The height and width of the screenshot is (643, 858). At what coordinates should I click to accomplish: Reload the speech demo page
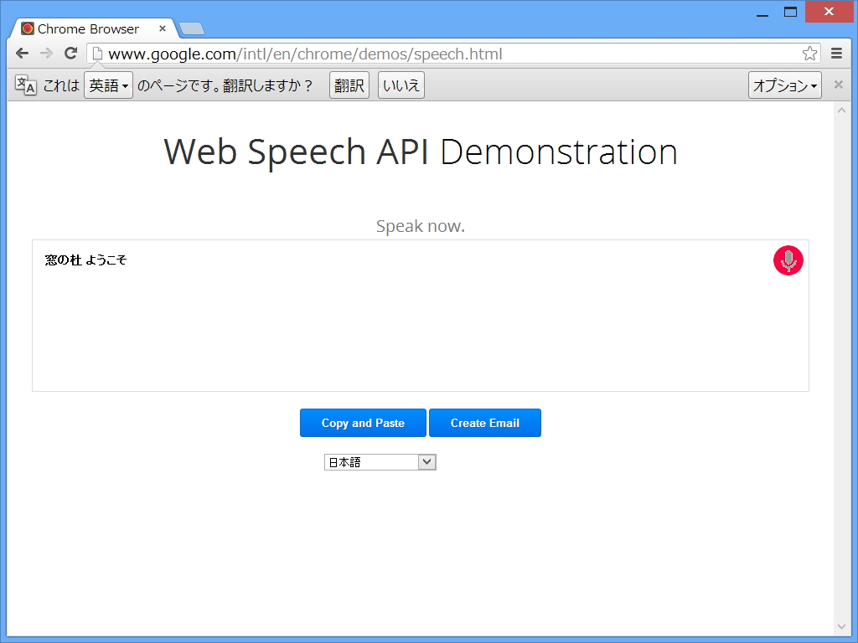click(70, 52)
